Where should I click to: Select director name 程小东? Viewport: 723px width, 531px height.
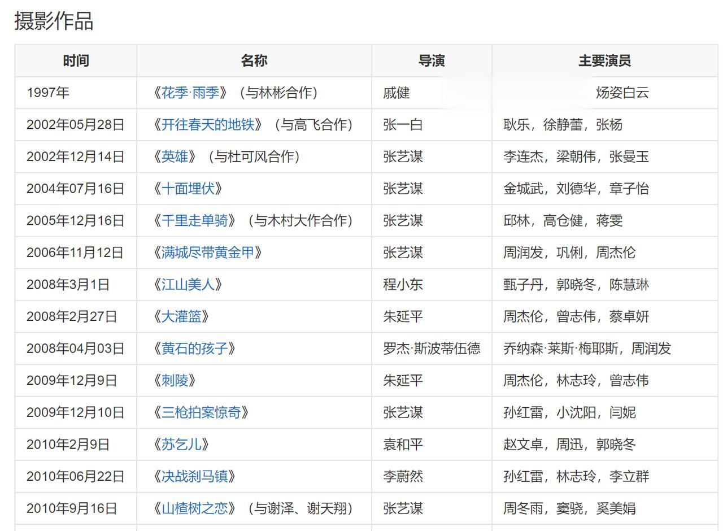403,285
